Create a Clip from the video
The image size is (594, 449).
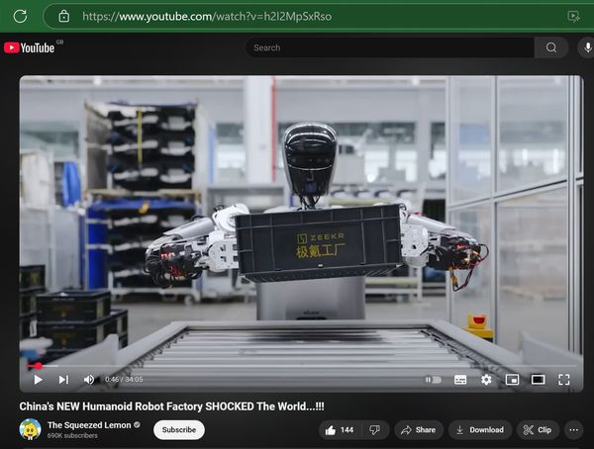(538, 430)
